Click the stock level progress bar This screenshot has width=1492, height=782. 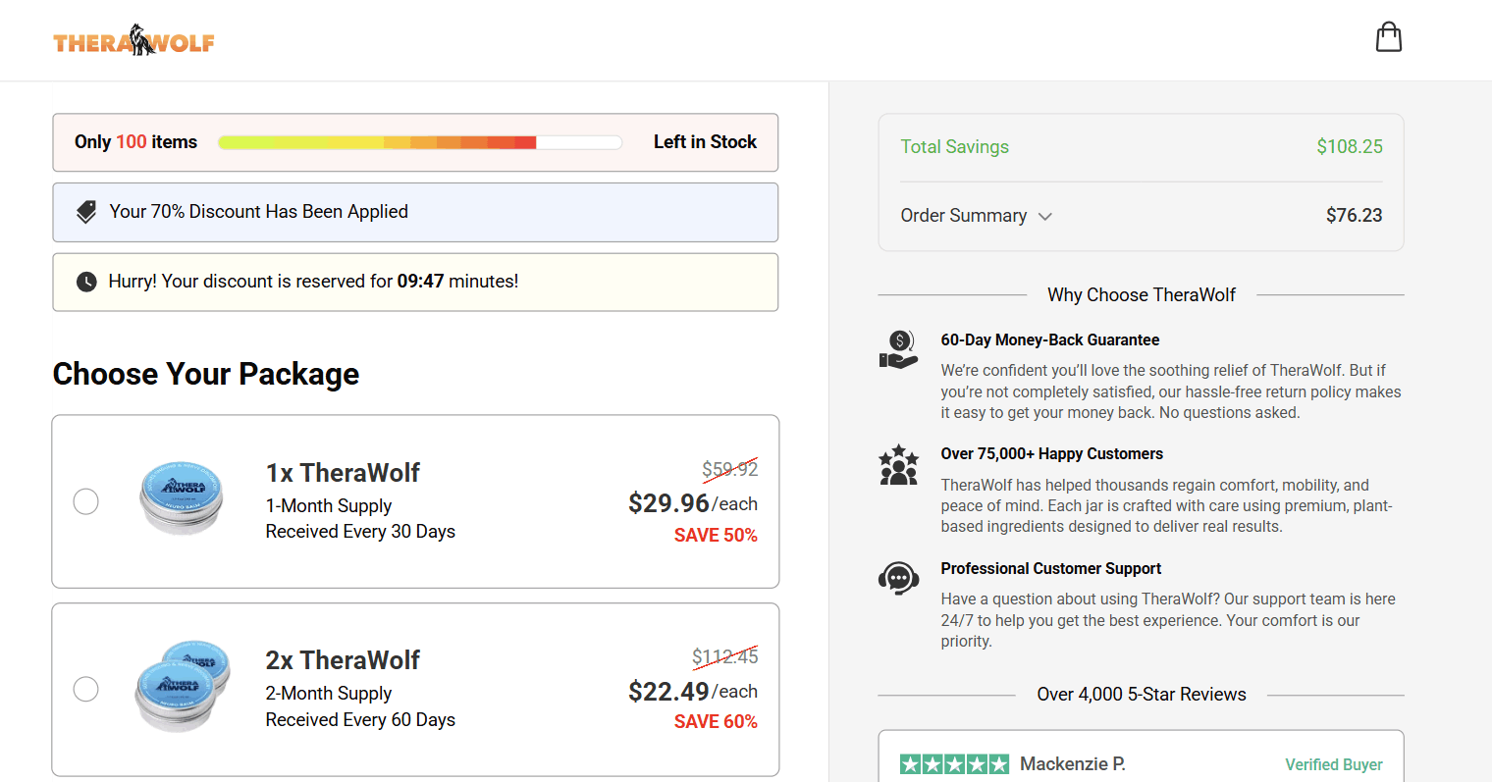pos(420,142)
